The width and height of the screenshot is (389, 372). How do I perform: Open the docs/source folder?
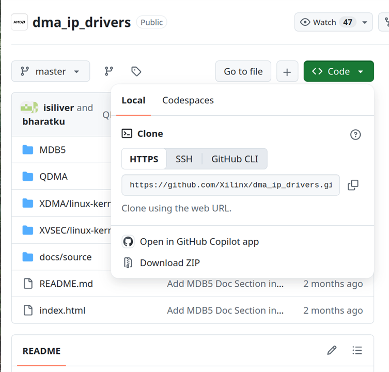tap(66, 257)
